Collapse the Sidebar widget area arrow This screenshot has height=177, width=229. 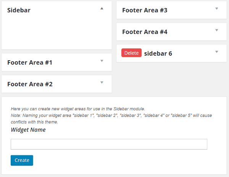(x=102, y=8)
